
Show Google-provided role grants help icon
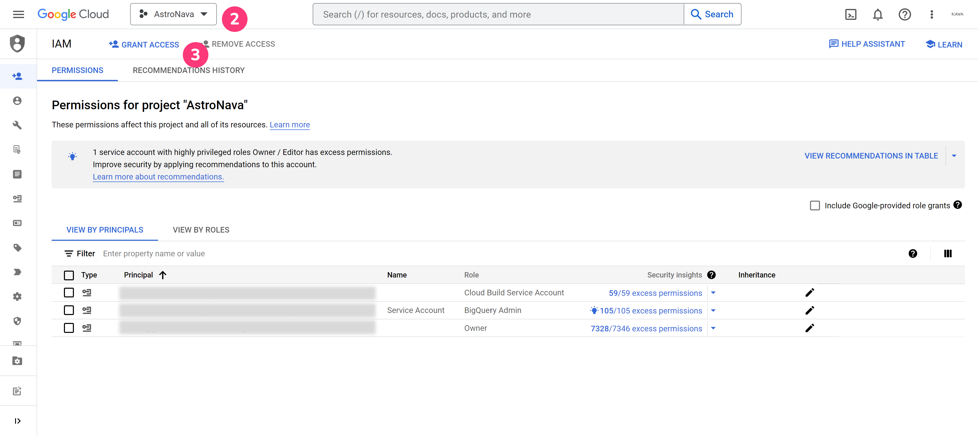(x=958, y=205)
